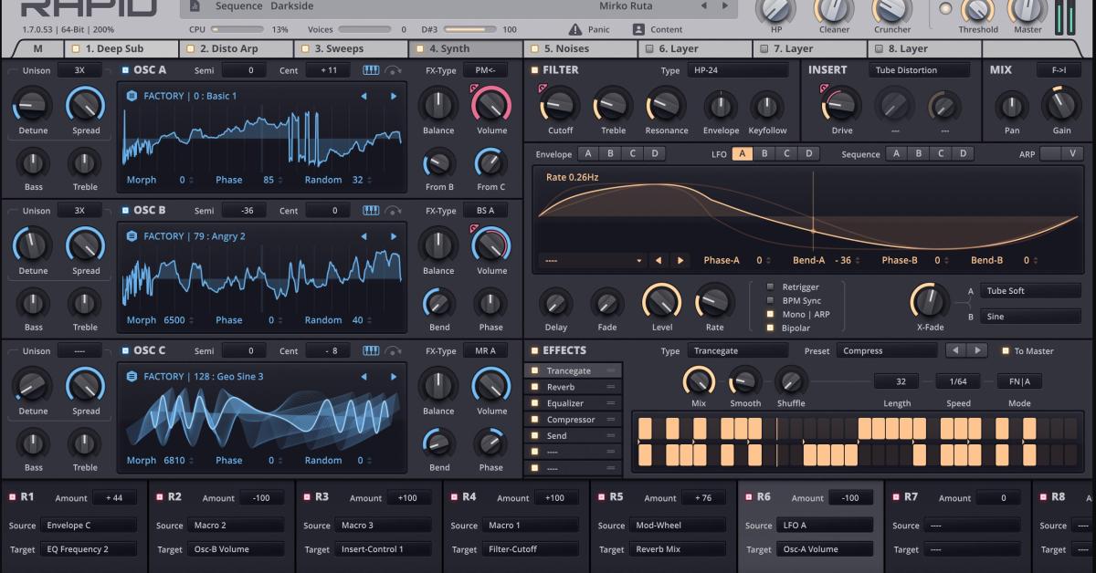The height and width of the screenshot is (573, 1096).
Task: Click the piano keyboard icon in OSC B row
Action: click(x=370, y=210)
